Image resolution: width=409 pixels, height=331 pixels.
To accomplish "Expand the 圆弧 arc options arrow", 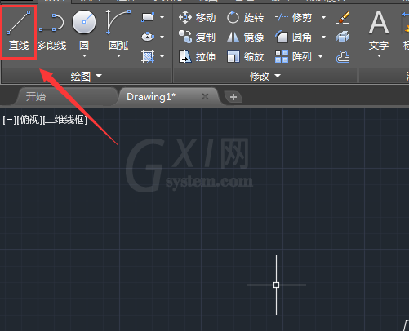I will pos(118,55).
